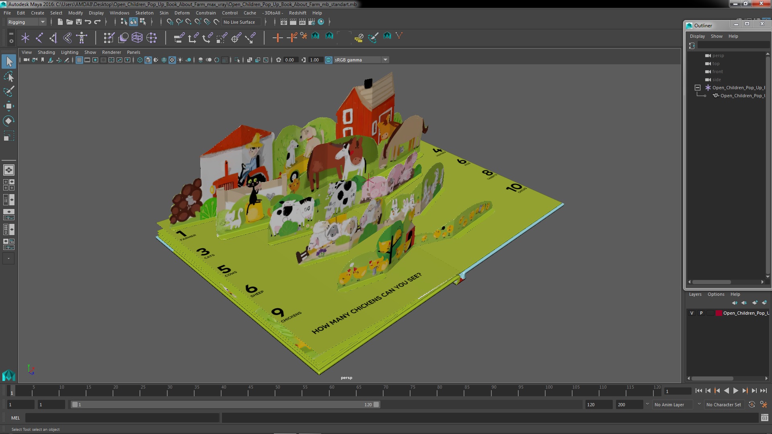Viewport: 772px width, 434px height.
Task: Select the arrow Select tool
Action: click(x=9, y=61)
